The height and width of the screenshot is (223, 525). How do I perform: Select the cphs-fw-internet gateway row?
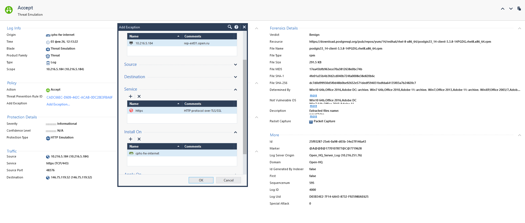(x=182, y=153)
